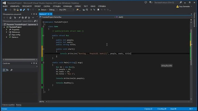This screenshot has height=111, width=198.
Task: Collapse the YoutubeProject project node
Action: pyautogui.click(x=4, y=27)
